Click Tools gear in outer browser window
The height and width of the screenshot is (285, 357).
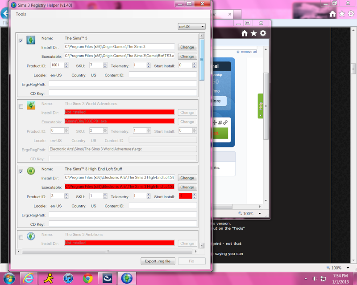tap(351, 14)
